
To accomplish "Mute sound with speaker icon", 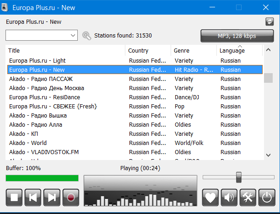I will coord(229,198).
